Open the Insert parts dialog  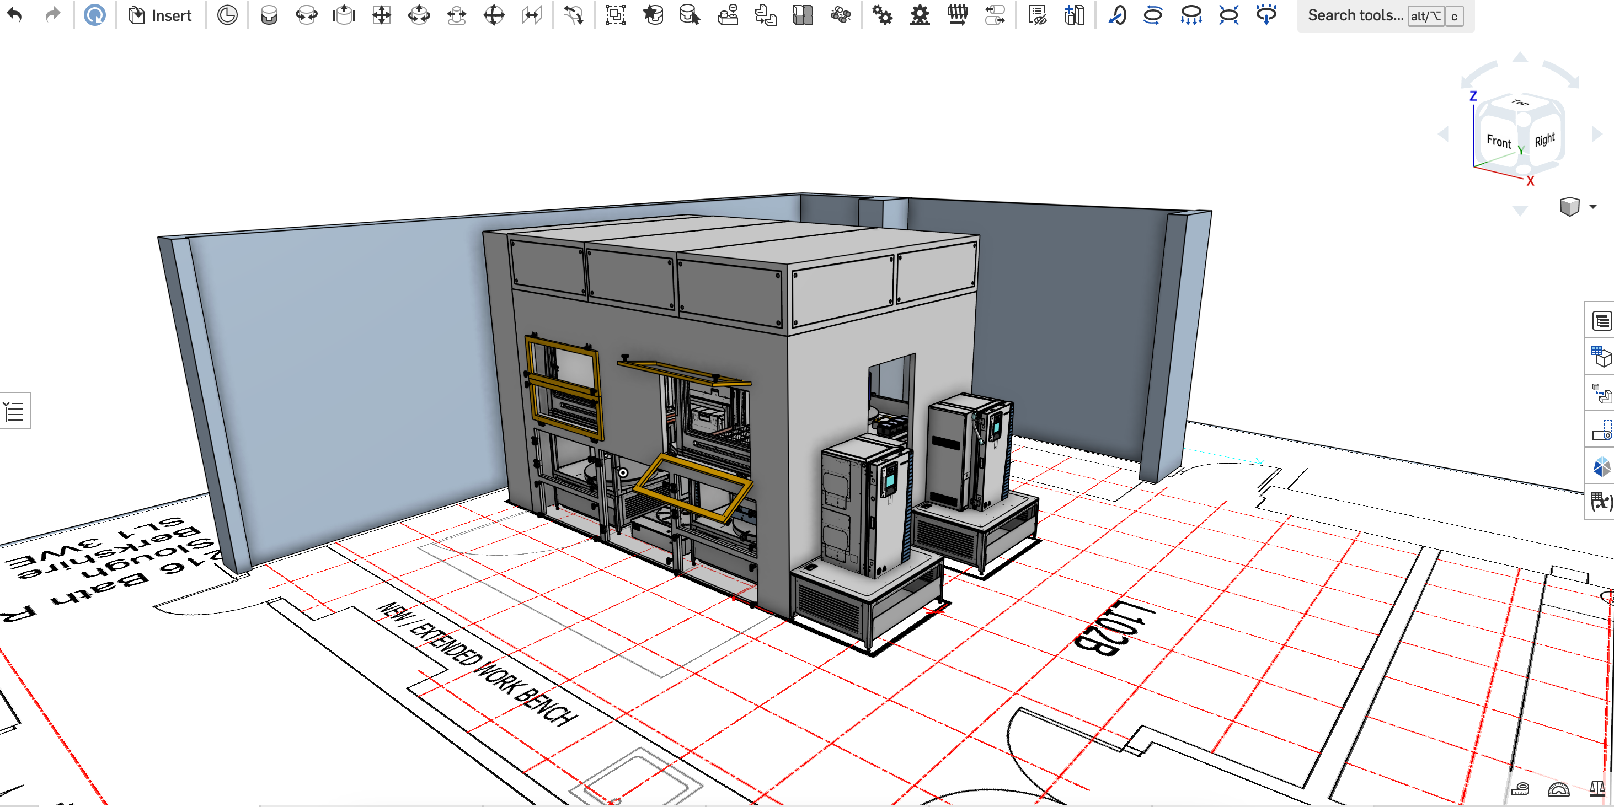coord(161,15)
